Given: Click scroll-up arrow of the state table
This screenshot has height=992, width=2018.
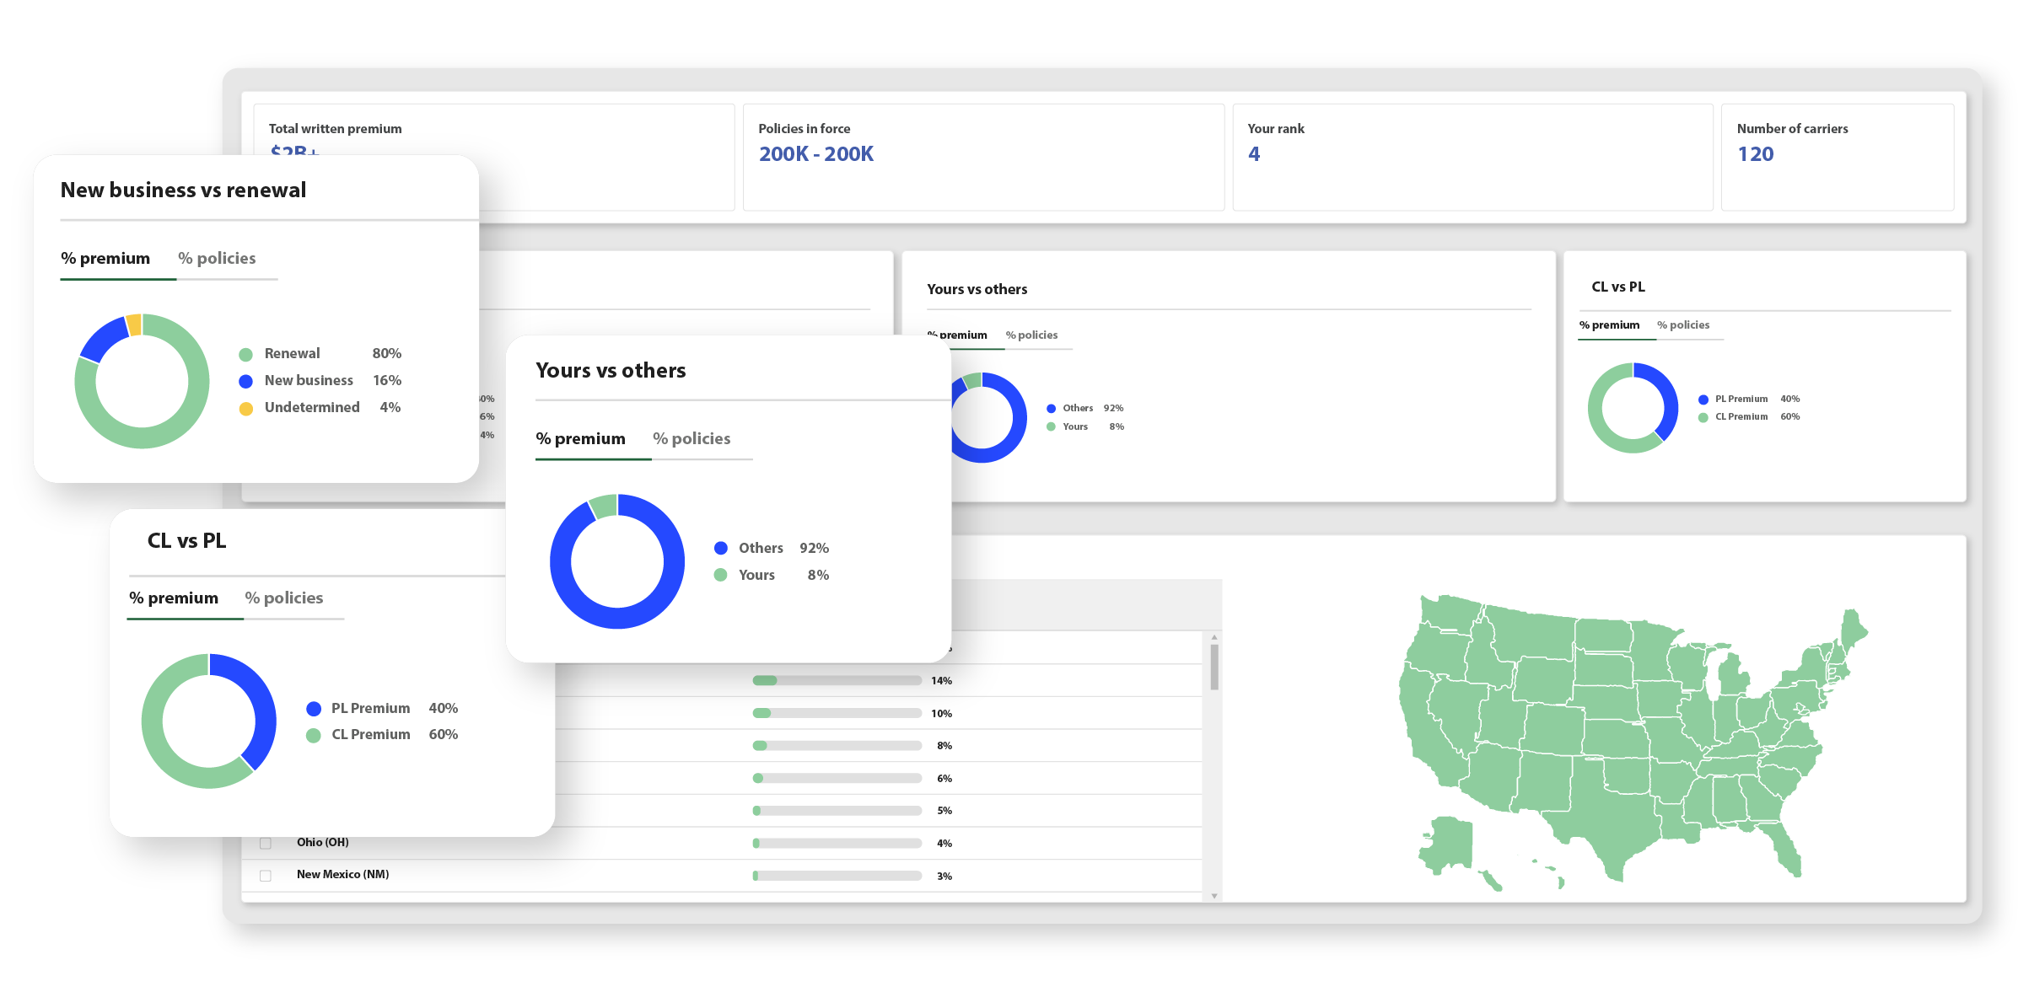Looking at the screenshot, I should (1214, 637).
